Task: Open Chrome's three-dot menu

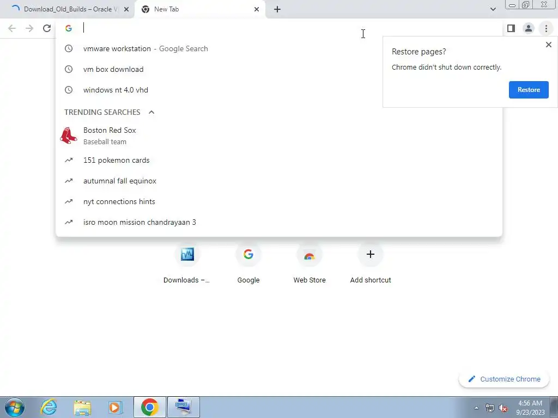Action: pos(546,28)
